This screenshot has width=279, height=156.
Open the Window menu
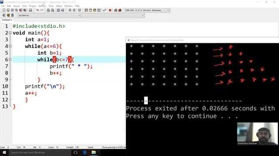[68, 6]
